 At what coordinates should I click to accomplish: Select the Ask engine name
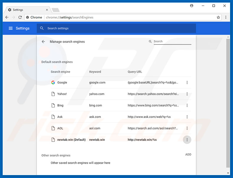(x=60, y=117)
